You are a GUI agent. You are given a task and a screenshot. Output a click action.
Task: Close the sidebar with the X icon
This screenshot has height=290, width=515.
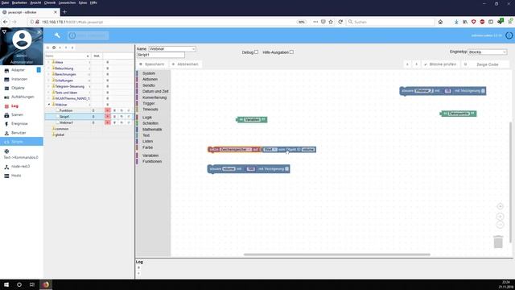pos(39,32)
